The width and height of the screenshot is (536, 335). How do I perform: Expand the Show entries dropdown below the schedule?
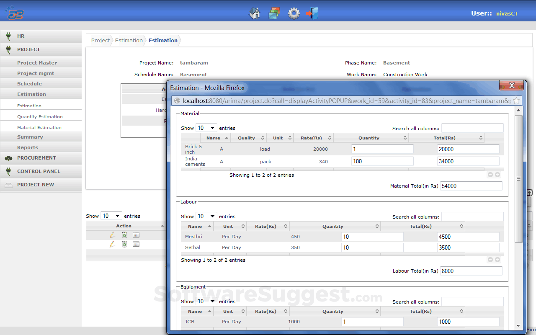111,215
